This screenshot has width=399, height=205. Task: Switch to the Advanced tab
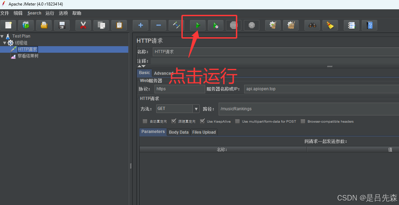163,73
